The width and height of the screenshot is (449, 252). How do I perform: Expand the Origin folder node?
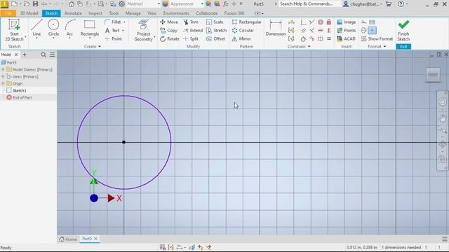[3, 83]
